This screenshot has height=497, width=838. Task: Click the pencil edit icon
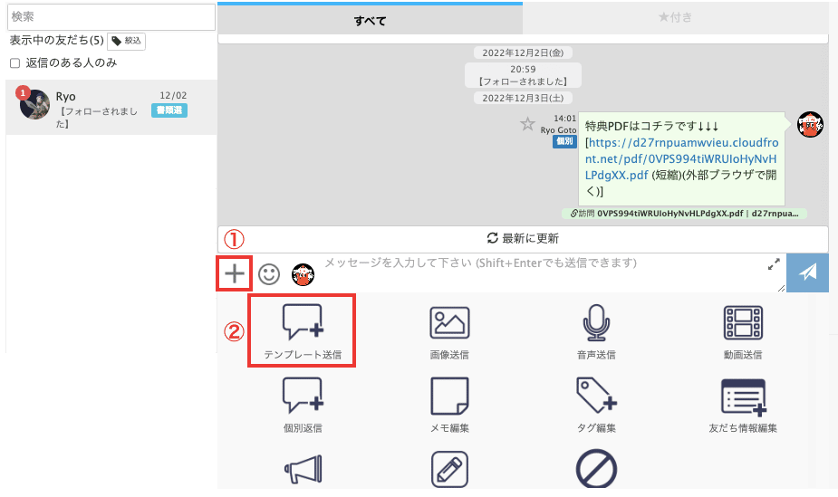coord(449,469)
